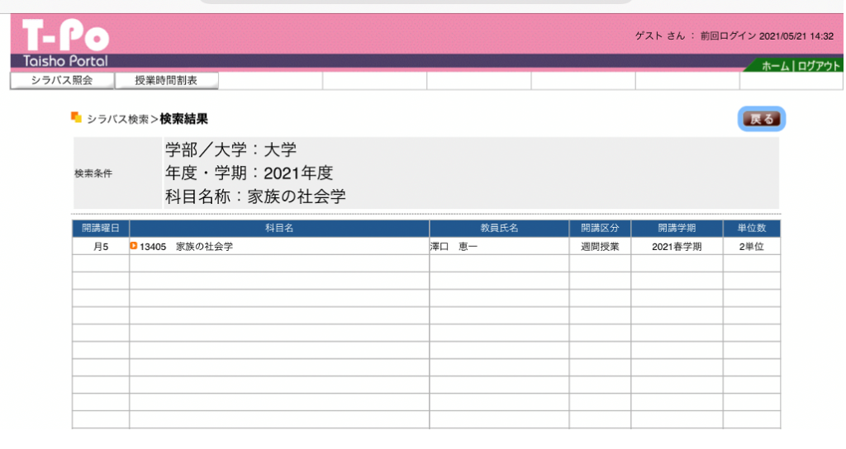Viewport: 846px width, 449px height.
Task: Go to ホーム in the top right
Action: (775, 66)
